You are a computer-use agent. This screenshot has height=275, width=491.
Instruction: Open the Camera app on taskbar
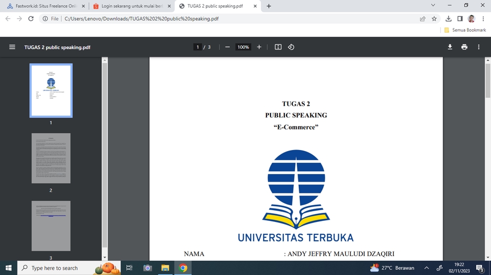point(147,268)
